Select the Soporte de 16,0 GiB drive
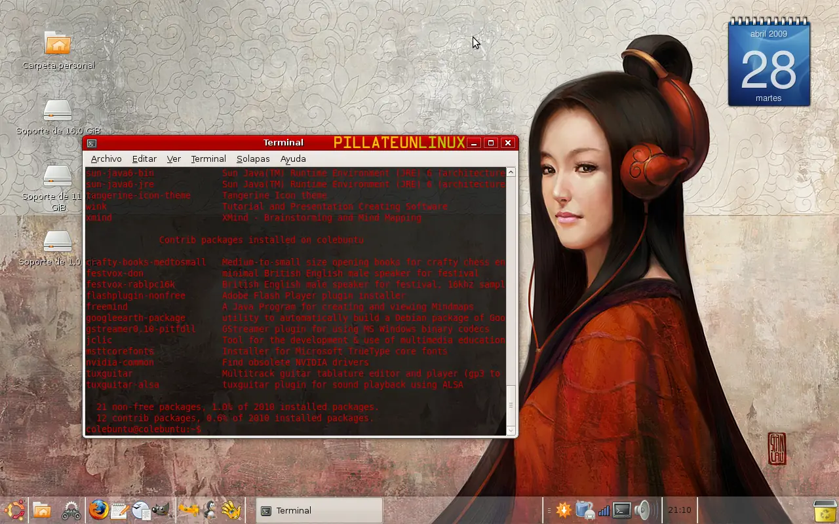The image size is (839, 524). click(x=58, y=117)
